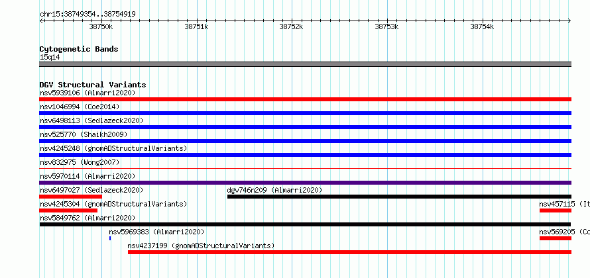Click the ruler's left arrowhead

click(x=41, y=21)
